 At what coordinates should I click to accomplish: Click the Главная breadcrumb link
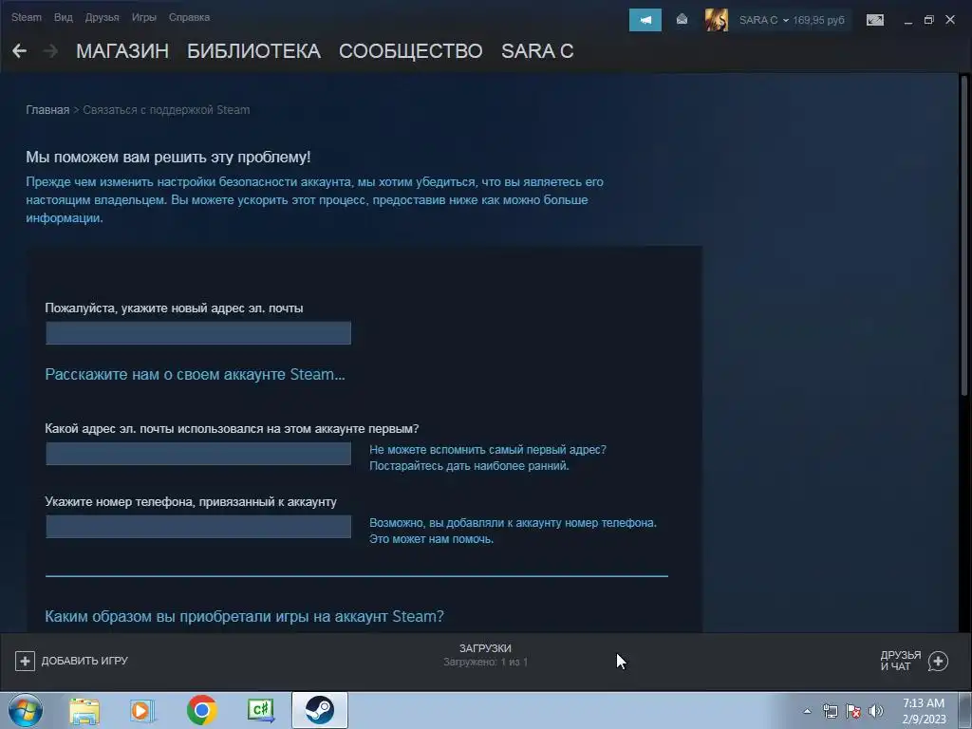tap(47, 110)
